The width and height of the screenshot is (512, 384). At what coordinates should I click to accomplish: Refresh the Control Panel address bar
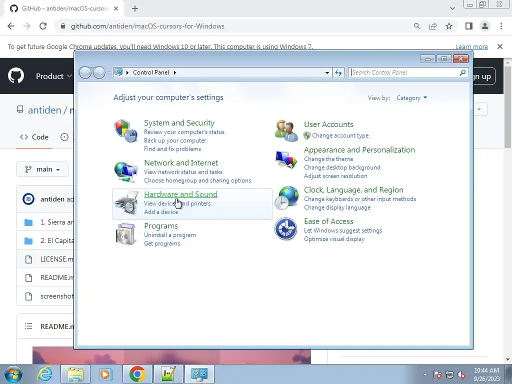pyautogui.click(x=338, y=72)
